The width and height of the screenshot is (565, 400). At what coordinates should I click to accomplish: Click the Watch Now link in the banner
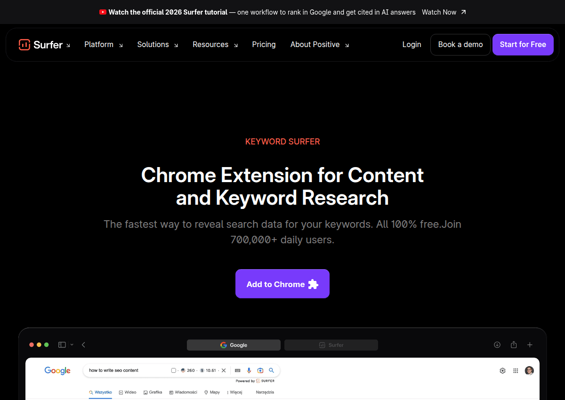tap(439, 12)
